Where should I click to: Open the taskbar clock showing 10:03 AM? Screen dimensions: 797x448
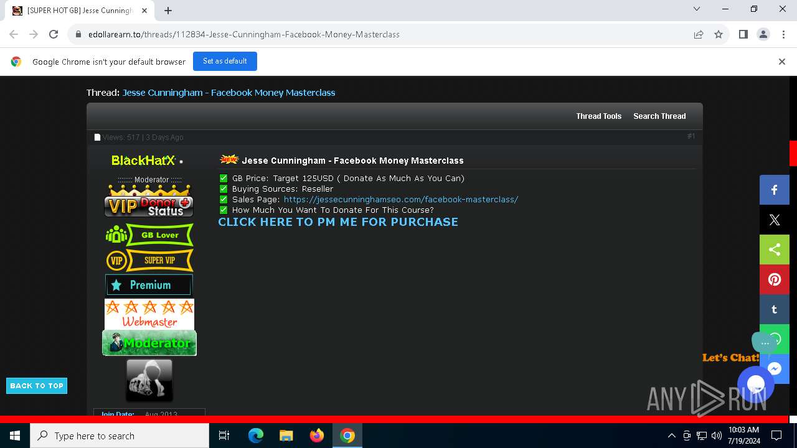pos(743,436)
